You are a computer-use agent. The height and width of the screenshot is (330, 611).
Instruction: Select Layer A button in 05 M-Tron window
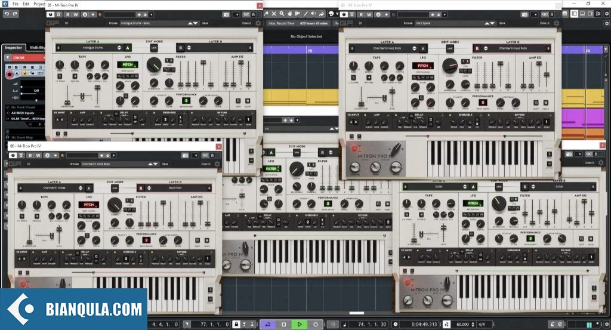[128, 48]
